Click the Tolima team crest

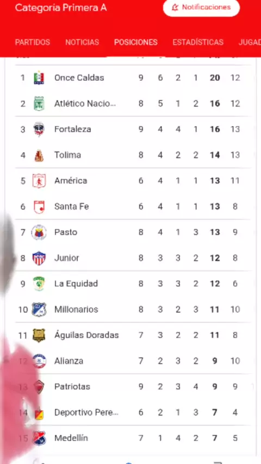[x=39, y=155]
